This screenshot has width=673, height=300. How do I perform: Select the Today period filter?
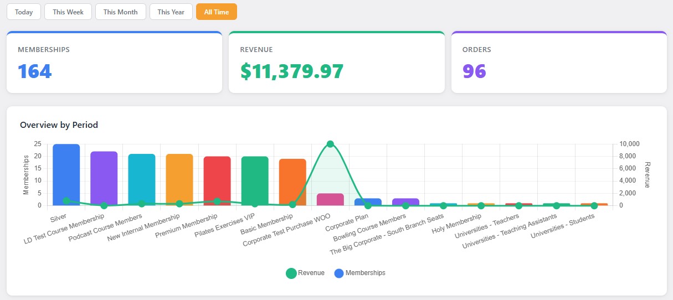point(24,12)
